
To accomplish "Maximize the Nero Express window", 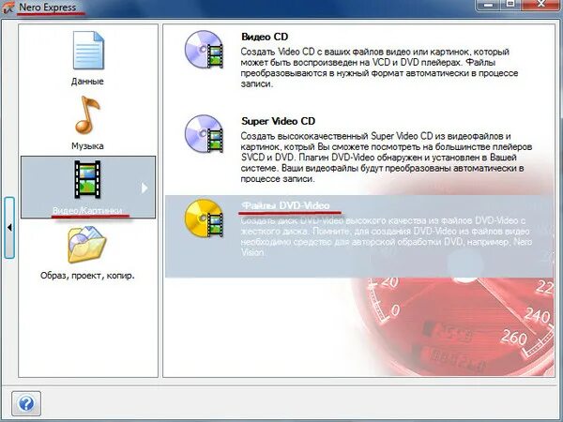I will [x=510, y=5].
